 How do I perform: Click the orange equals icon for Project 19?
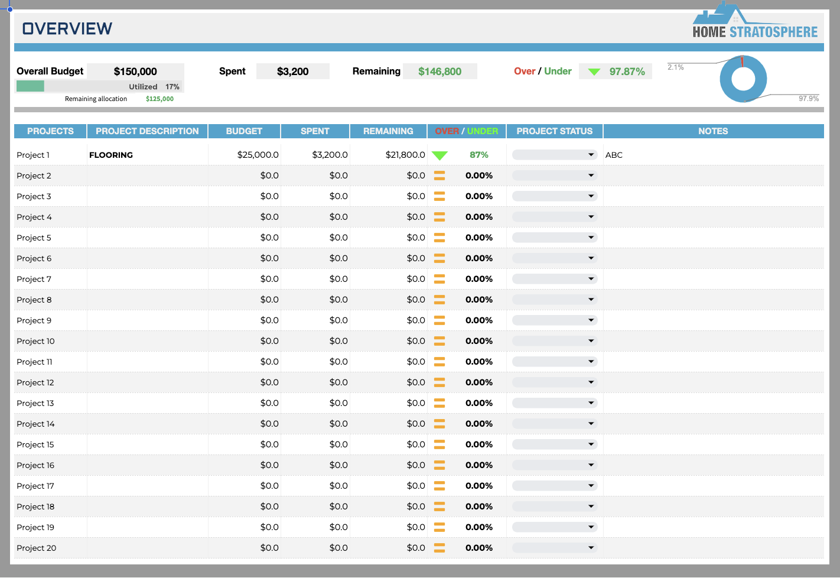[439, 527]
